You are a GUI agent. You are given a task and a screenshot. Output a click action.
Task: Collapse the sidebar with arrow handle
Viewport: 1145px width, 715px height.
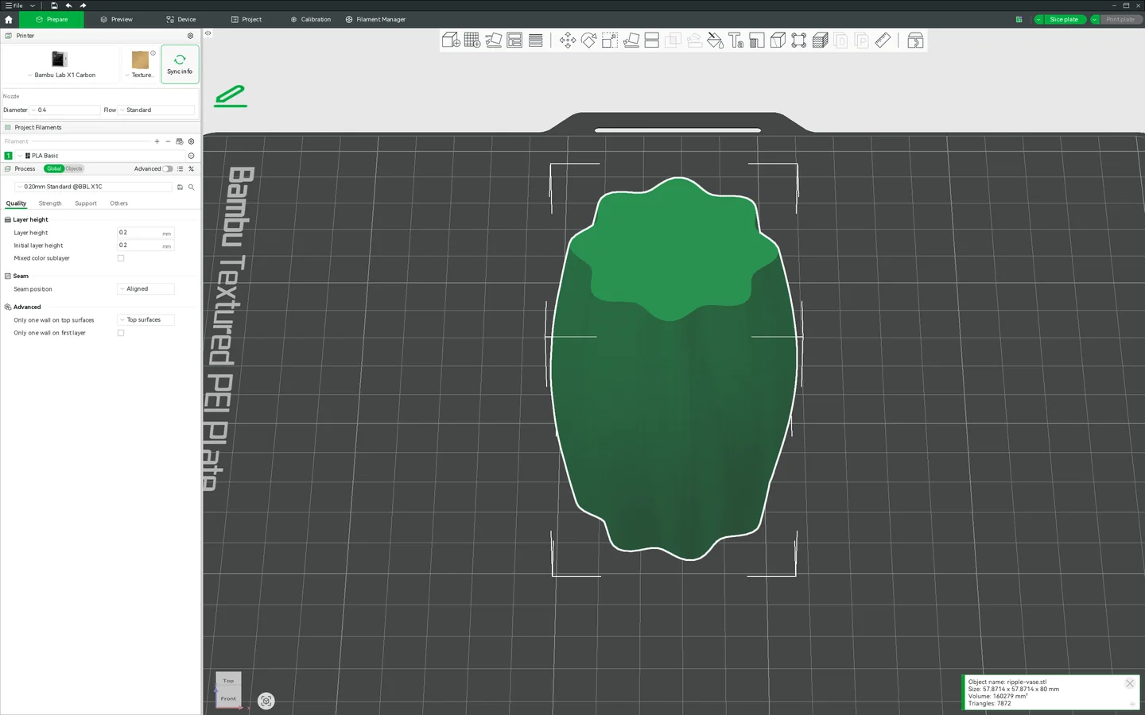tap(208, 33)
